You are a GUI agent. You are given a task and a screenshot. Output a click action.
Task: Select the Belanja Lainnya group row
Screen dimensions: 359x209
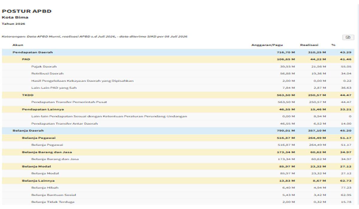178,181
